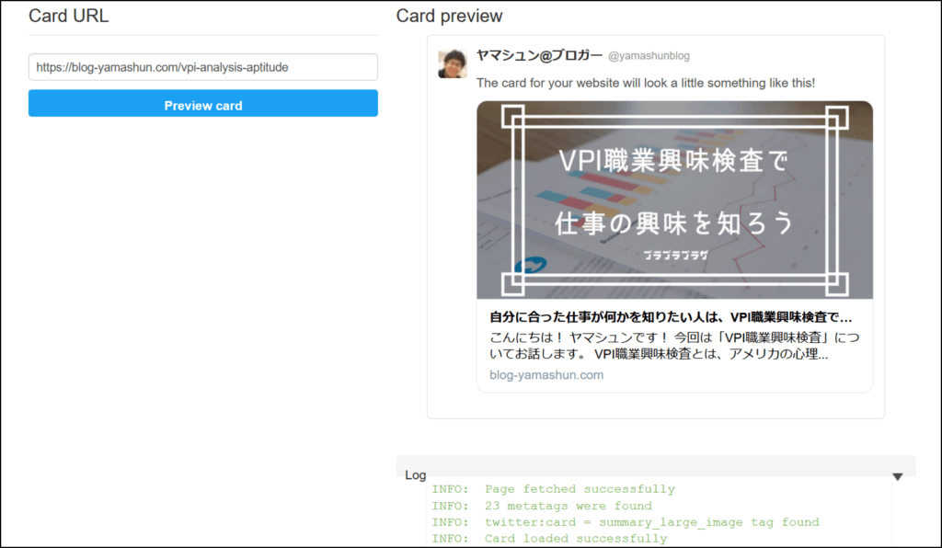
Task: Click the @yamashunblog handle
Action: pos(649,56)
